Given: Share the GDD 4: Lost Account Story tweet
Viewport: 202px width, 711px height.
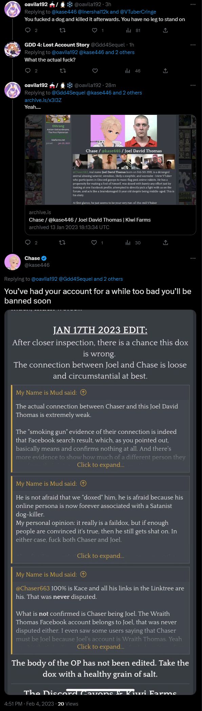Looking at the screenshot, I should pyautogui.click(x=165, y=71).
